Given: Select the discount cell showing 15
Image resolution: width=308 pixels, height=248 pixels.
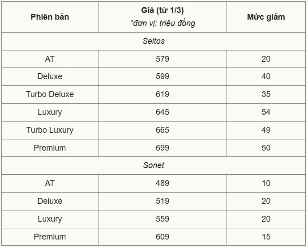Looking at the screenshot, I should [266, 237].
